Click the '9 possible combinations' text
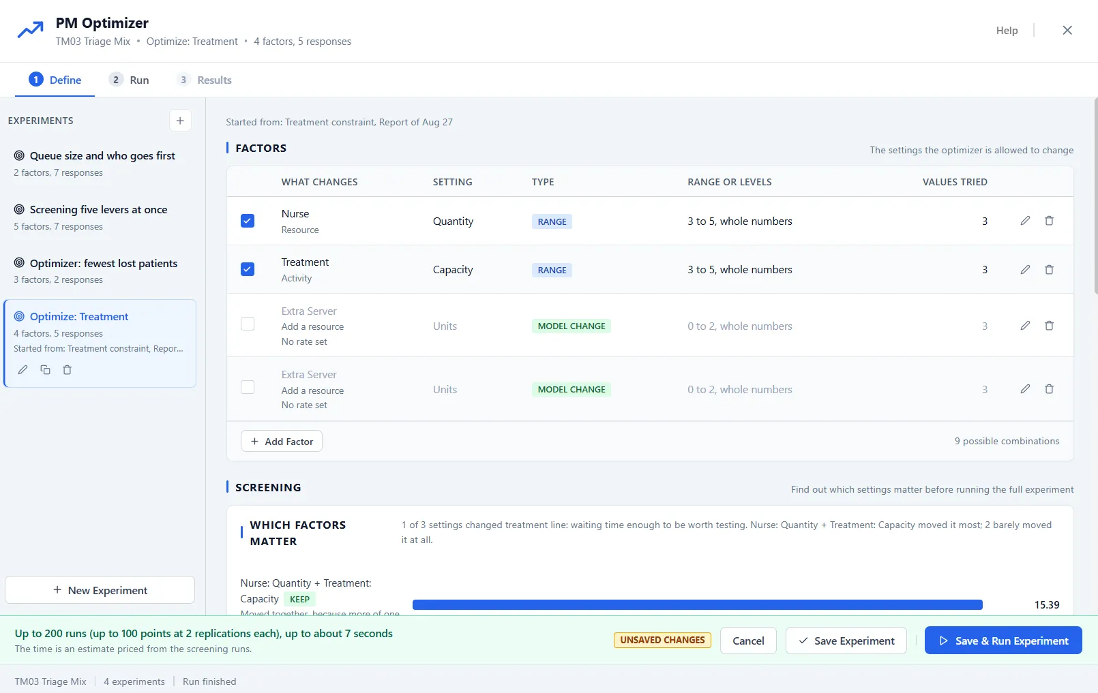Image resolution: width=1098 pixels, height=693 pixels. click(1007, 441)
